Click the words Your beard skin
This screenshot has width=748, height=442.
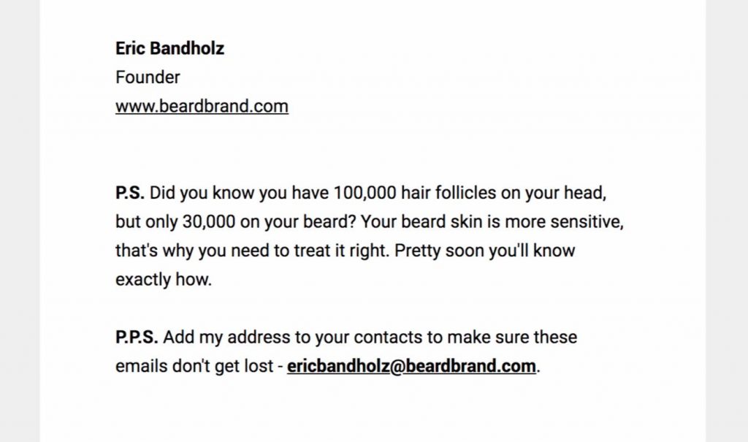coord(421,222)
